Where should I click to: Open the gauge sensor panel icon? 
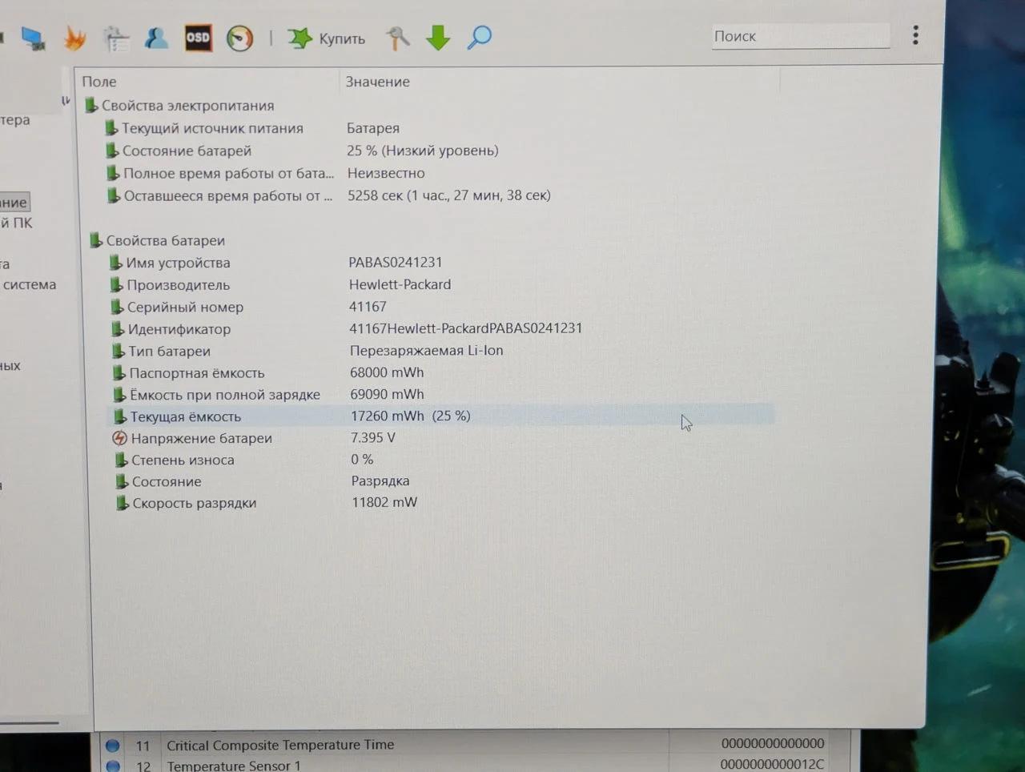pos(239,38)
